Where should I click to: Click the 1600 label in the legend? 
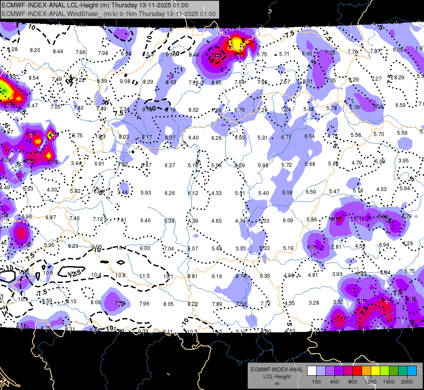click(389, 382)
